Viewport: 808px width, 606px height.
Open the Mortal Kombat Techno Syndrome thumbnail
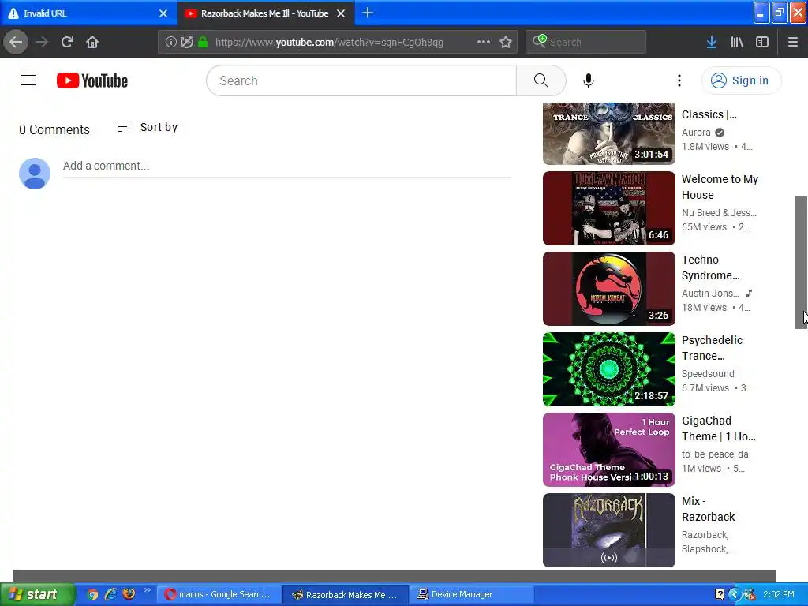coord(609,289)
